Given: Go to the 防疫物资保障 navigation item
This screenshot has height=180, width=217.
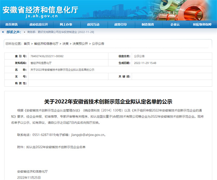Looking at the screenshot, I should [x=203, y=25].
